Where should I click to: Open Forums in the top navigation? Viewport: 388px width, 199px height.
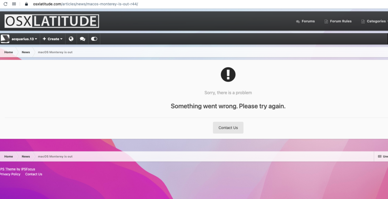pyautogui.click(x=305, y=21)
